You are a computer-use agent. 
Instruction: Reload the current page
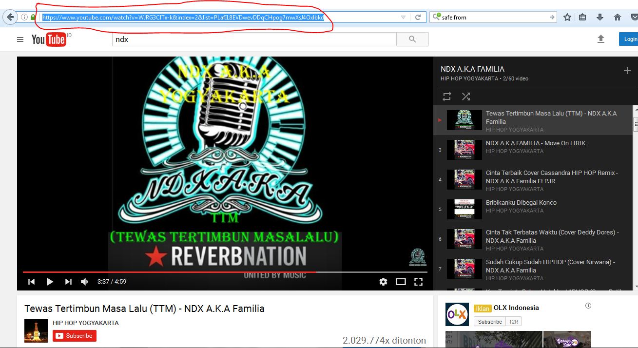point(418,17)
